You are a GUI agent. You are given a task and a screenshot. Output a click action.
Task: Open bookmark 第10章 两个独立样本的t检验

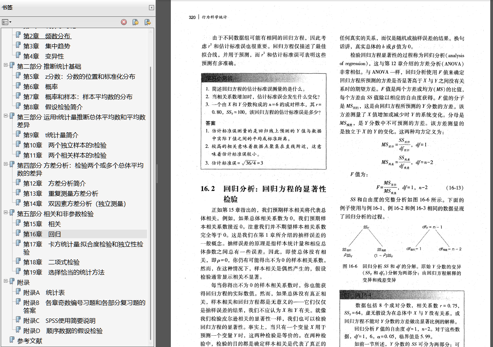click(65, 145)
